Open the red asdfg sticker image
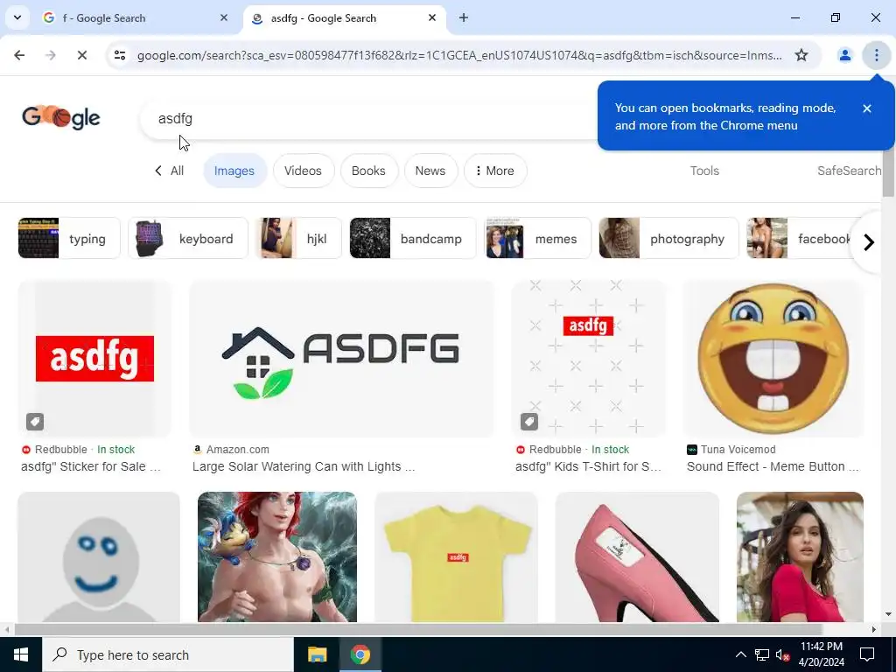This screenshot has width=896, height=672. (x=94, y=358)
